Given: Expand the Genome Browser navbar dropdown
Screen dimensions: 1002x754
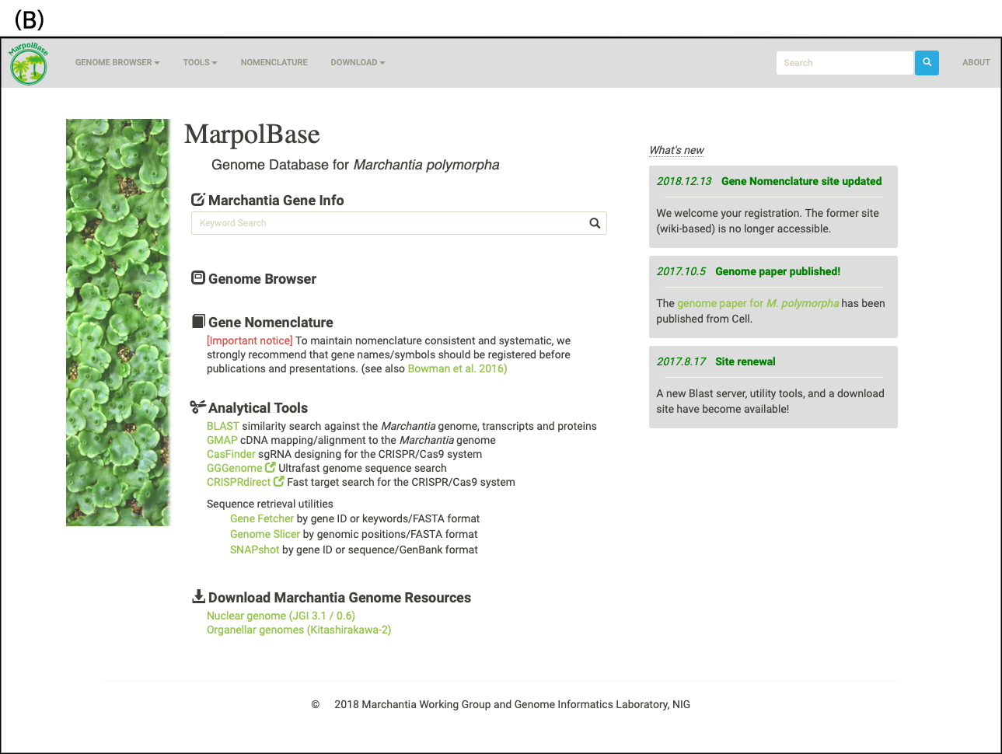Looking at the screenshot, I should coord(117,63).
